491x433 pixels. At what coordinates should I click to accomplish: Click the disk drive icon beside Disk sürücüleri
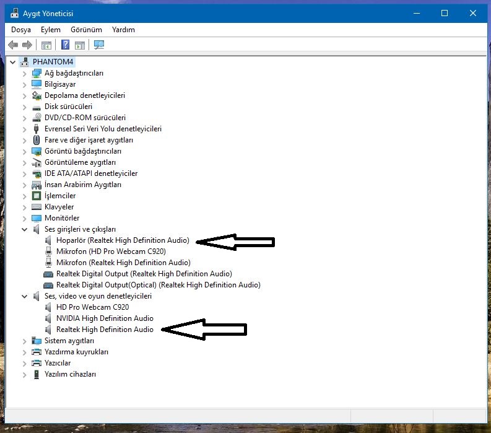pos(37,108)
